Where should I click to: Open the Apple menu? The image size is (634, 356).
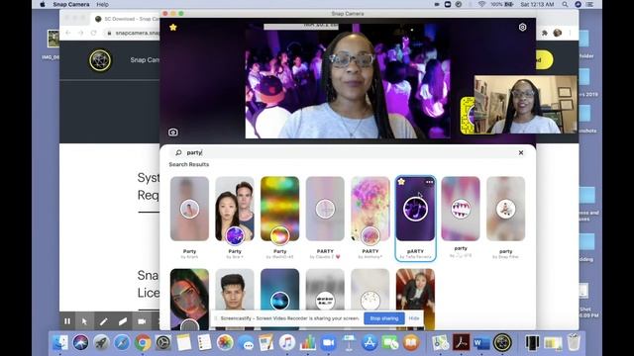tap(43, 4)
